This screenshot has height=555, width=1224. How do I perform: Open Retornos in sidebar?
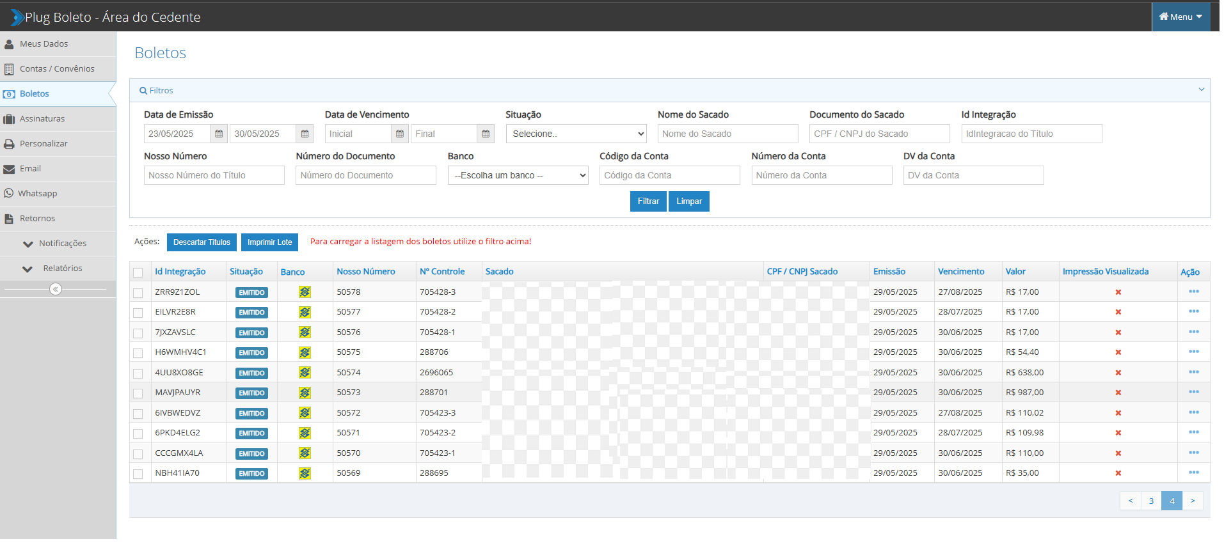click(x=58, y=219)
